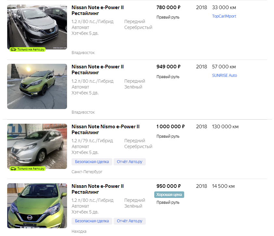Click 'Владивосток' under the 780 000 ₽ listing

(83, 53)
